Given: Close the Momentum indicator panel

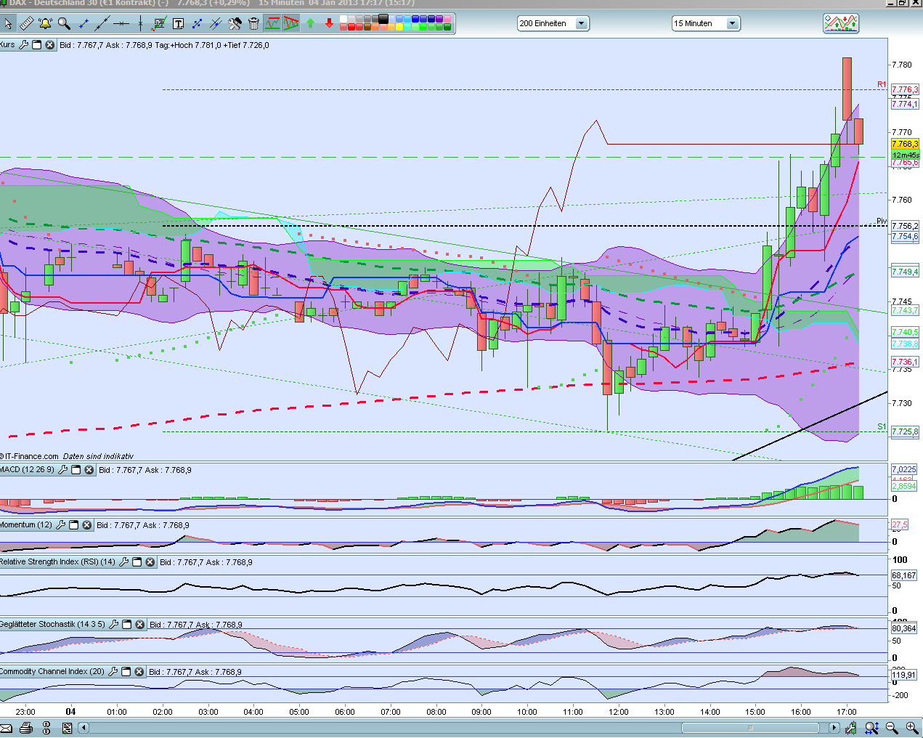Looking at the screenshot, I should (x=86, y=525).
